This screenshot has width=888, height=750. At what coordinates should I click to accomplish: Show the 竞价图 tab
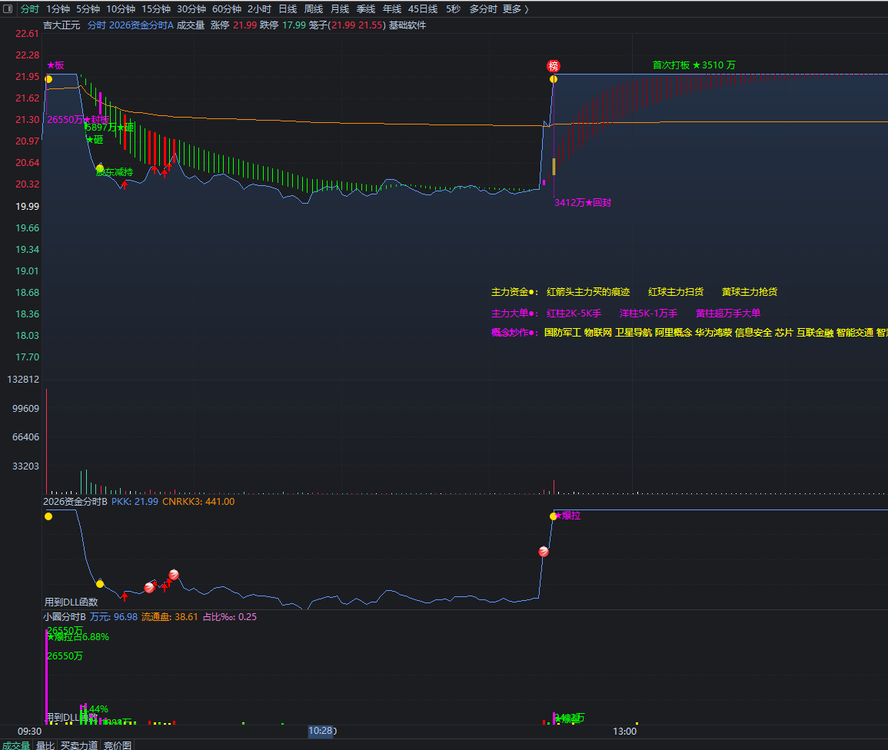click(x=118, y=745)
